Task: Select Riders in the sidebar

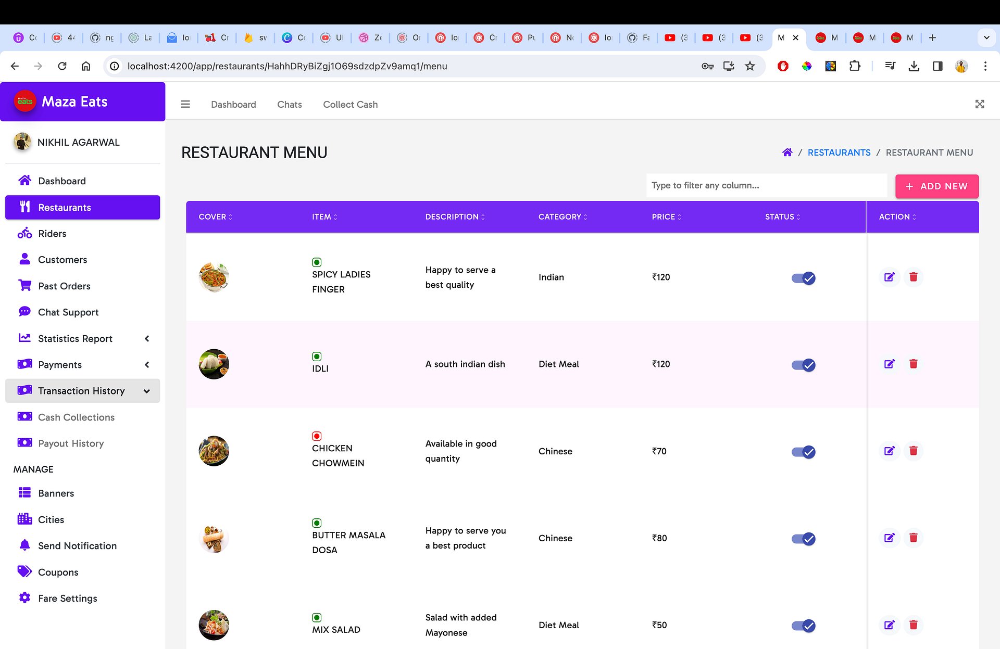Action: [82, 234]
